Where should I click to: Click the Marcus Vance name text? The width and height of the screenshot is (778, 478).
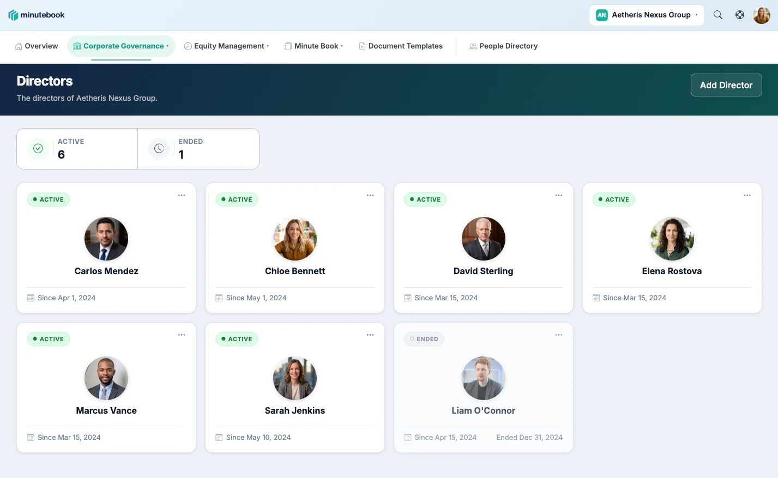pos(106,411)
